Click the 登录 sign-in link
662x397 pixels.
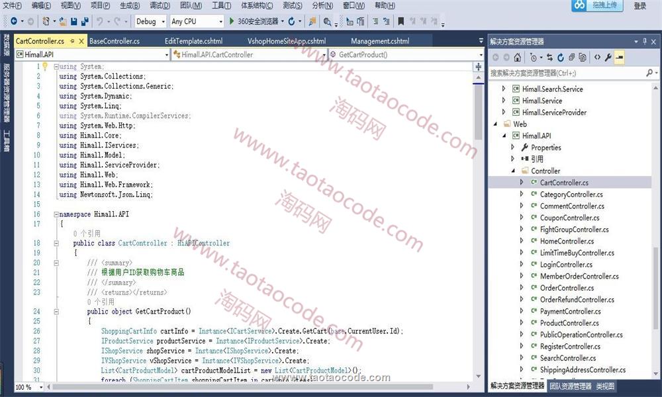[639, 6]
